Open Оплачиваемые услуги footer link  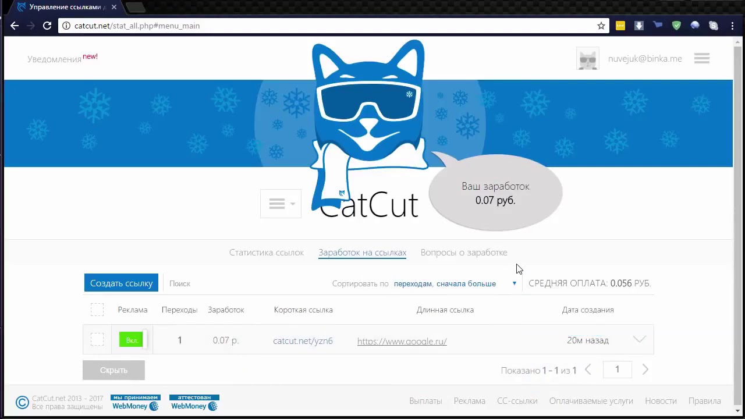(x=591, y=401)
